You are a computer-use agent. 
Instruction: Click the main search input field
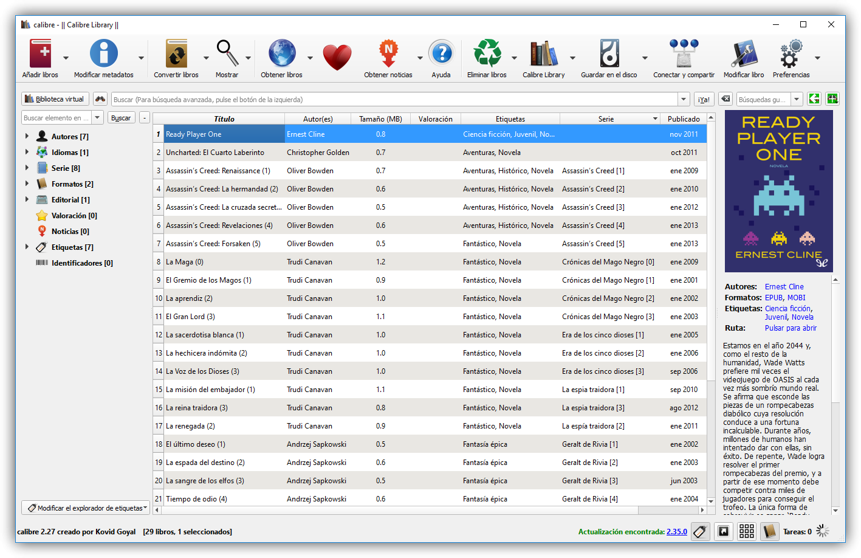click(x=395, y=99)
